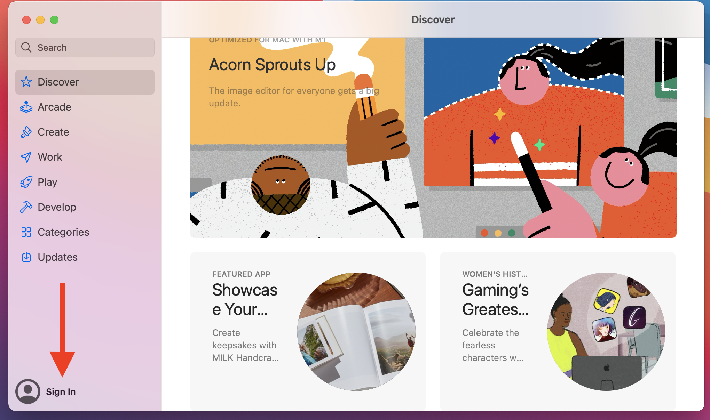Focus the Search field
Image resolution: width=710 pixels, height=420 pixels.
pos(85,47)
